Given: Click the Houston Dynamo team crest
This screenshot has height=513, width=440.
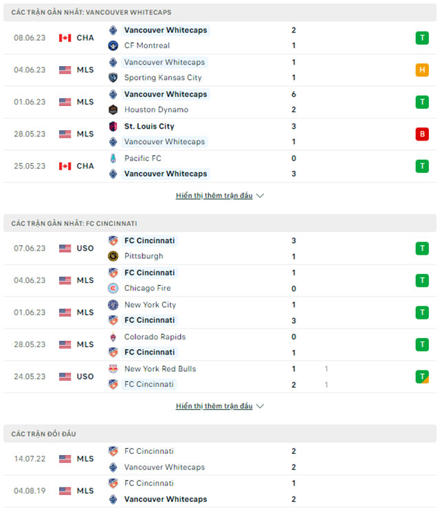Looking at the screenshot, I should coord(113,109).
